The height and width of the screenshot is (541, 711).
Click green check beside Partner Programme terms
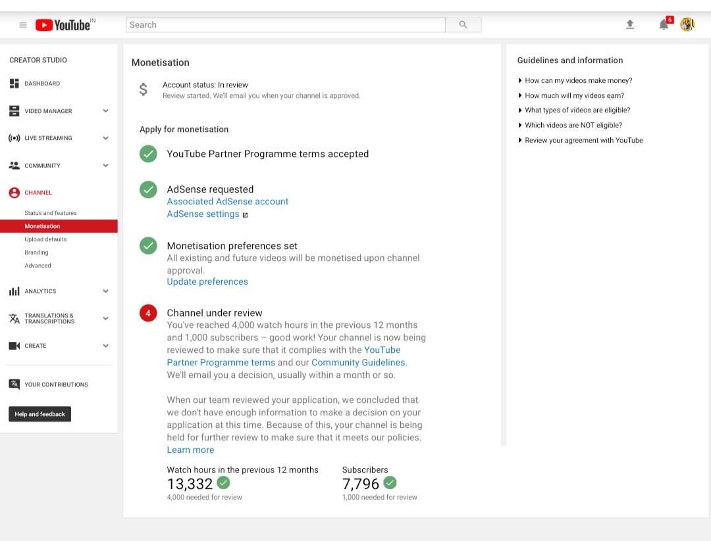148,154
